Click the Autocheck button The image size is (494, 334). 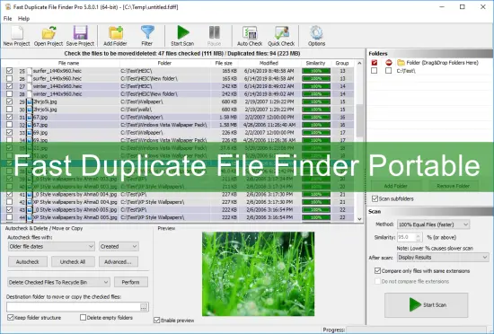(28, 261)
